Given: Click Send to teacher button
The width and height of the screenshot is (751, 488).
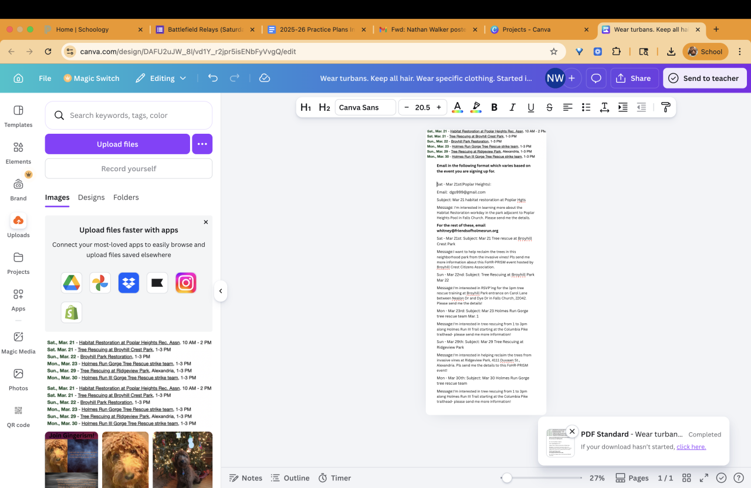Looking at the screenshot, I should pos(705,78).
